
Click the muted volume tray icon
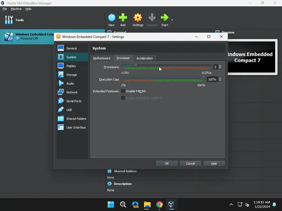tap(247, 204)
